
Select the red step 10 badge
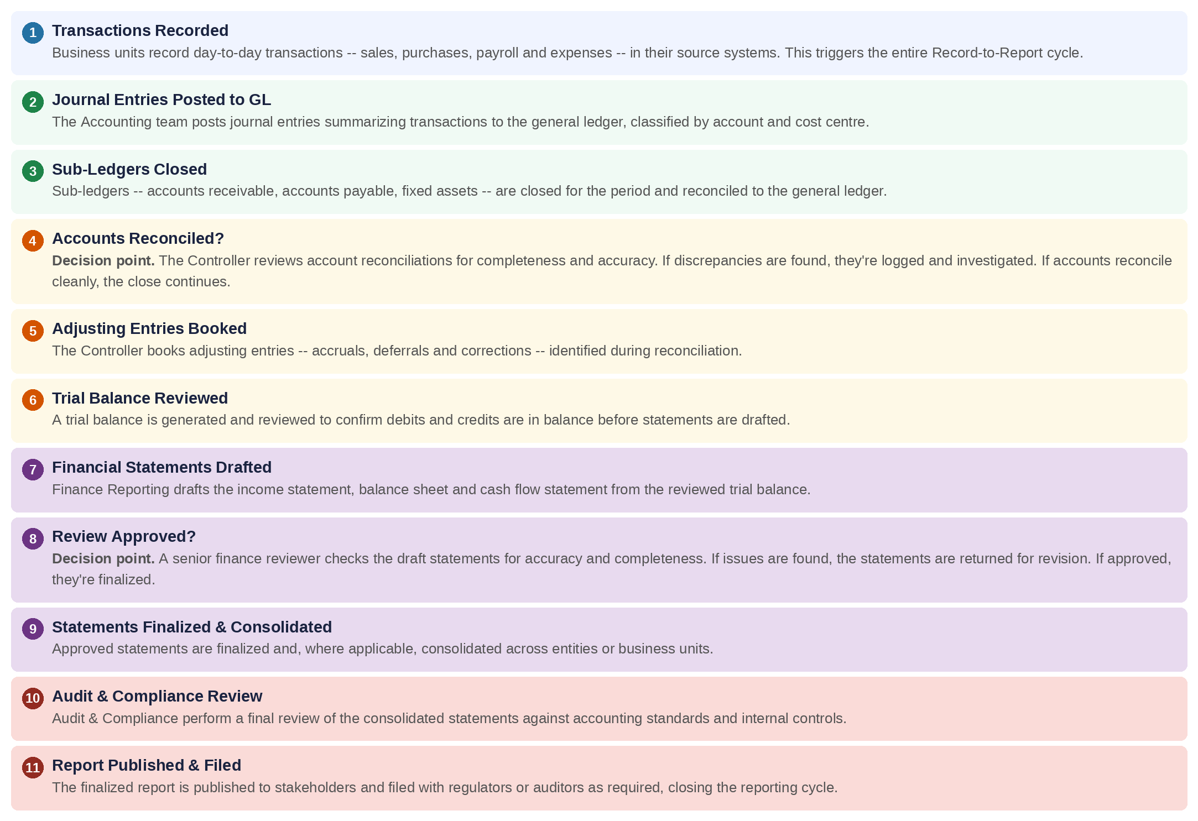pos(33,698)
